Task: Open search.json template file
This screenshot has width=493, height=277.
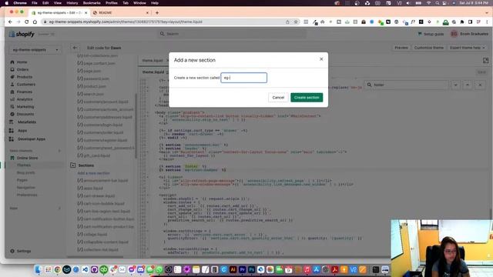Action: (x=93, y=94)
